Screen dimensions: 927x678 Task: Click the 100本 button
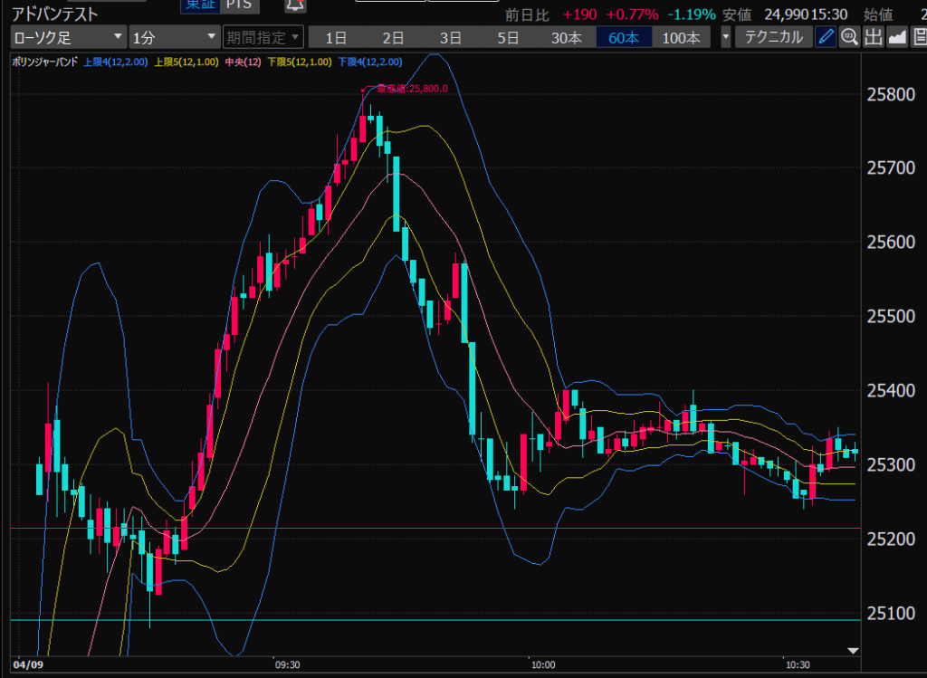681,37
